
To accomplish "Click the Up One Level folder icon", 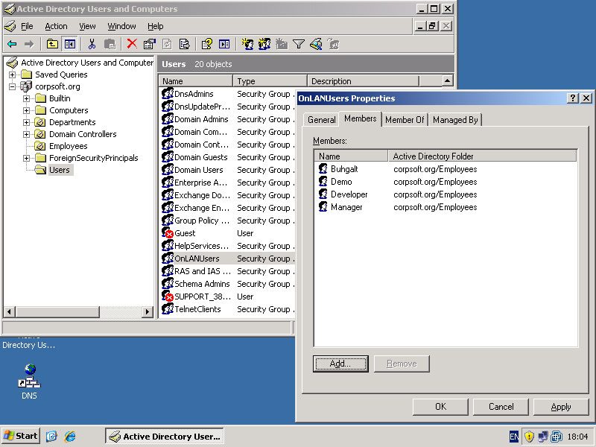I will pyautogui.click(x=52, y=45).
